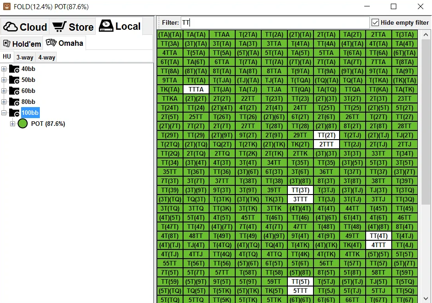Select the 60bb folder icon

point(14,91)
